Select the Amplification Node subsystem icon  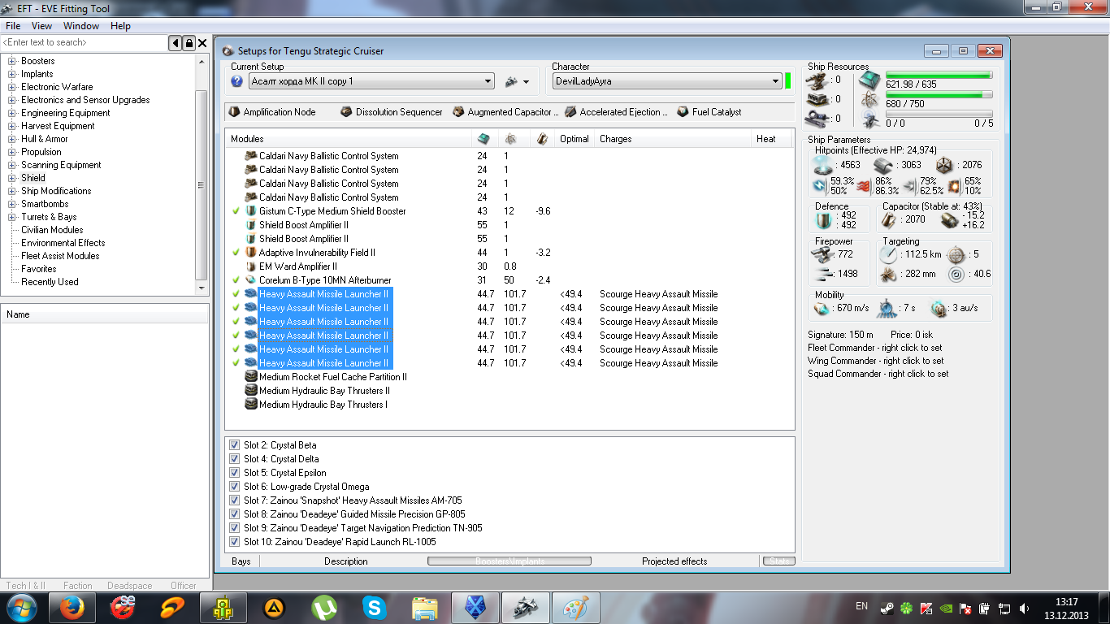[234, 112]
